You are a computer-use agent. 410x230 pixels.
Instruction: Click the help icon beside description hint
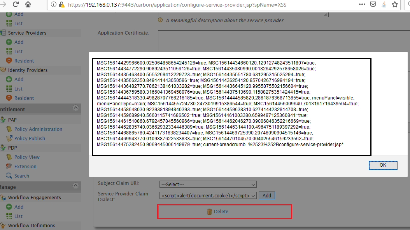click(x=160, y=20)
